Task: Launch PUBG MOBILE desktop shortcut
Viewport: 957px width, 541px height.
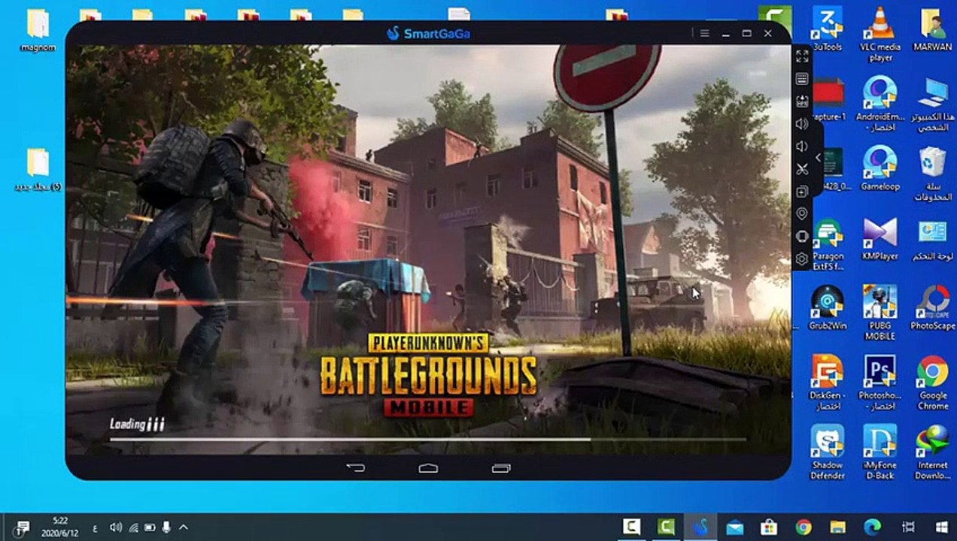Action: pyautogui.click(x=880, y=313)
